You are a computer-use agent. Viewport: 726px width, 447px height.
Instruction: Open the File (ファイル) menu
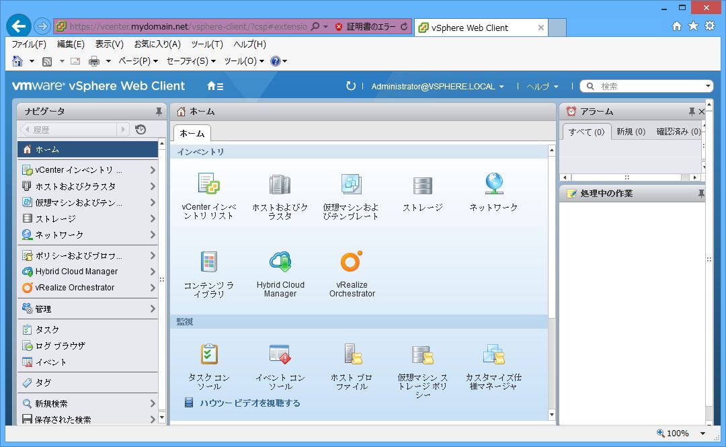click(x=29, y=44)
